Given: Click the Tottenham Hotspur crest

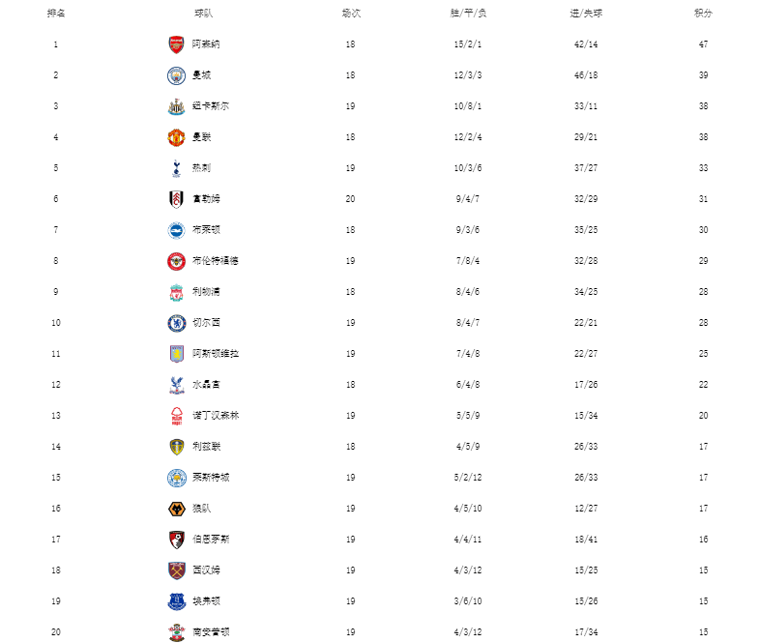Looking at the screenshot, I should (176, 168).
